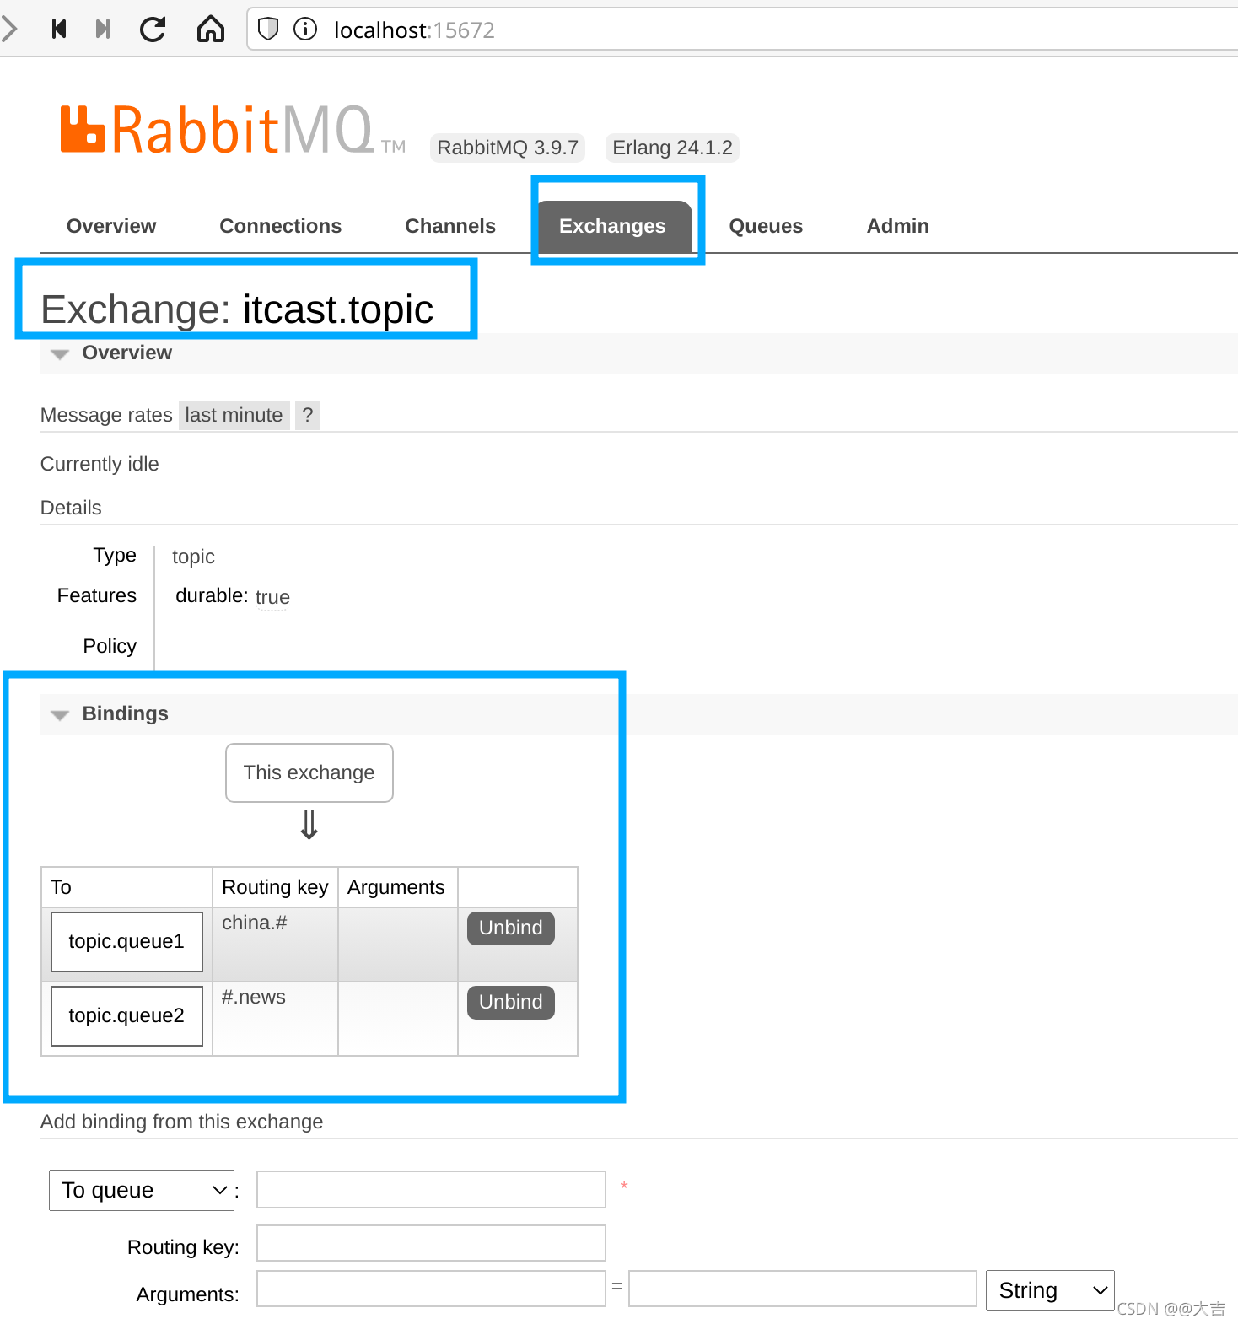Unbind the china.# binding
Image resolution: width=1238 pixels, height=1324 pixels.
(511, 928)
